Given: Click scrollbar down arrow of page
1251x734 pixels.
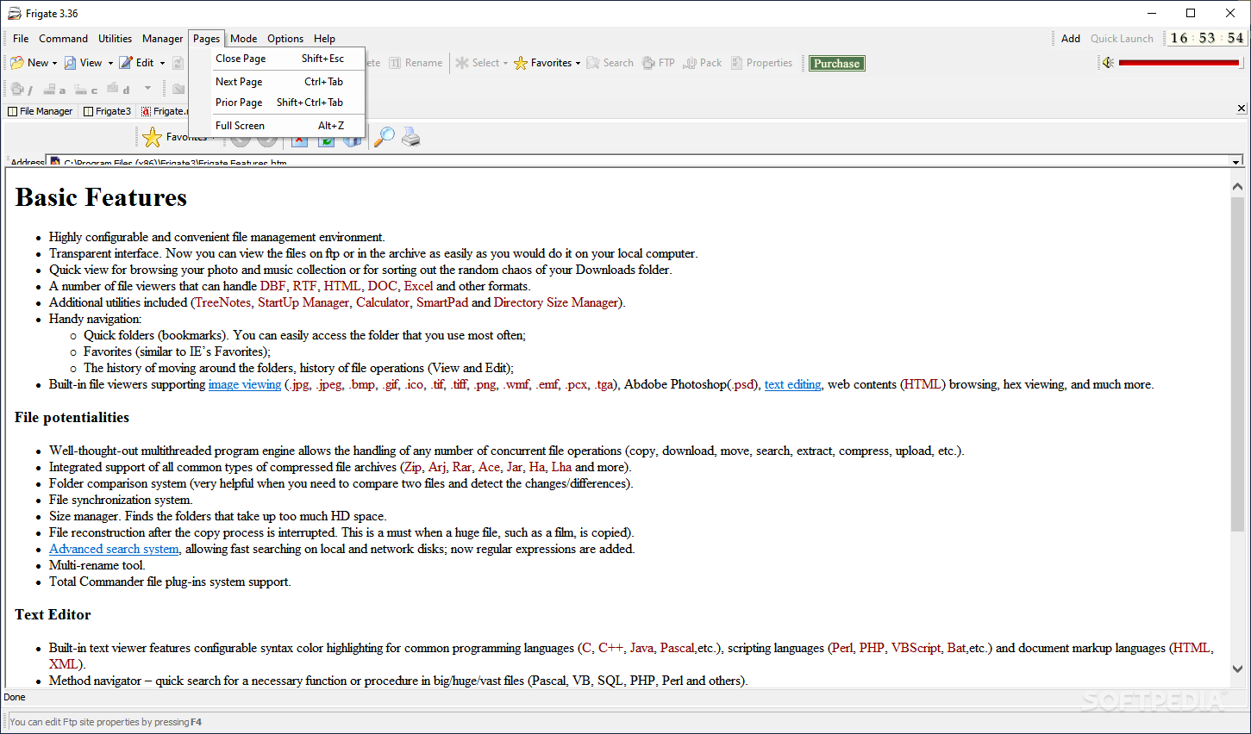Looking at the screenshot, I should tap(1237, 669).
